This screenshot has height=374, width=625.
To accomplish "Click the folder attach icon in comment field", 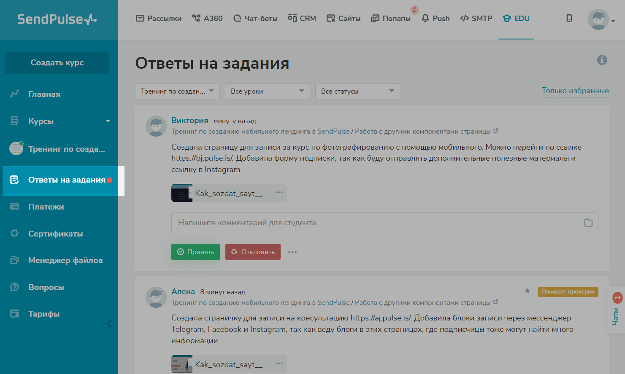I will coord(588,223).
